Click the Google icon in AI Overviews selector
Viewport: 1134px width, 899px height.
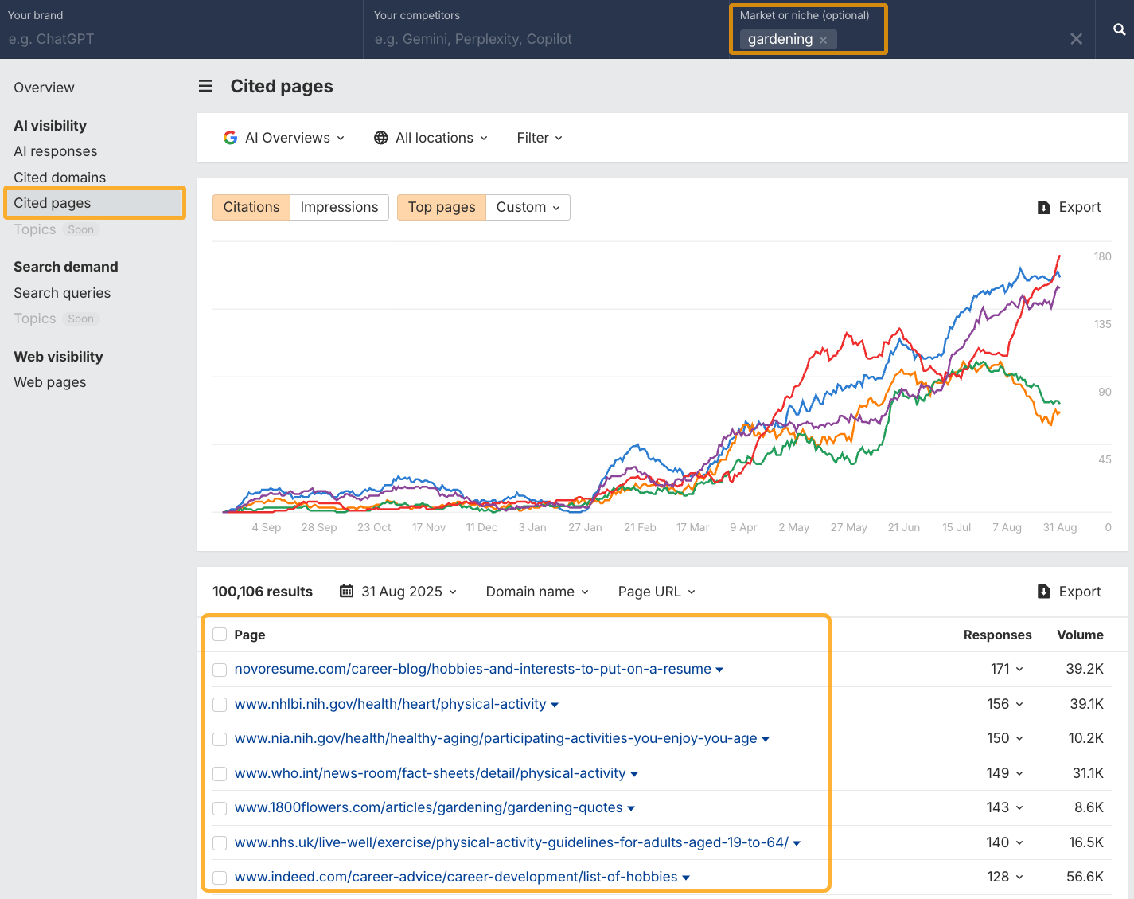[x=230, y=137]
